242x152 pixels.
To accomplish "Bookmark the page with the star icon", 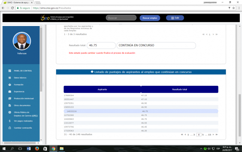I will tap(229, 7).
